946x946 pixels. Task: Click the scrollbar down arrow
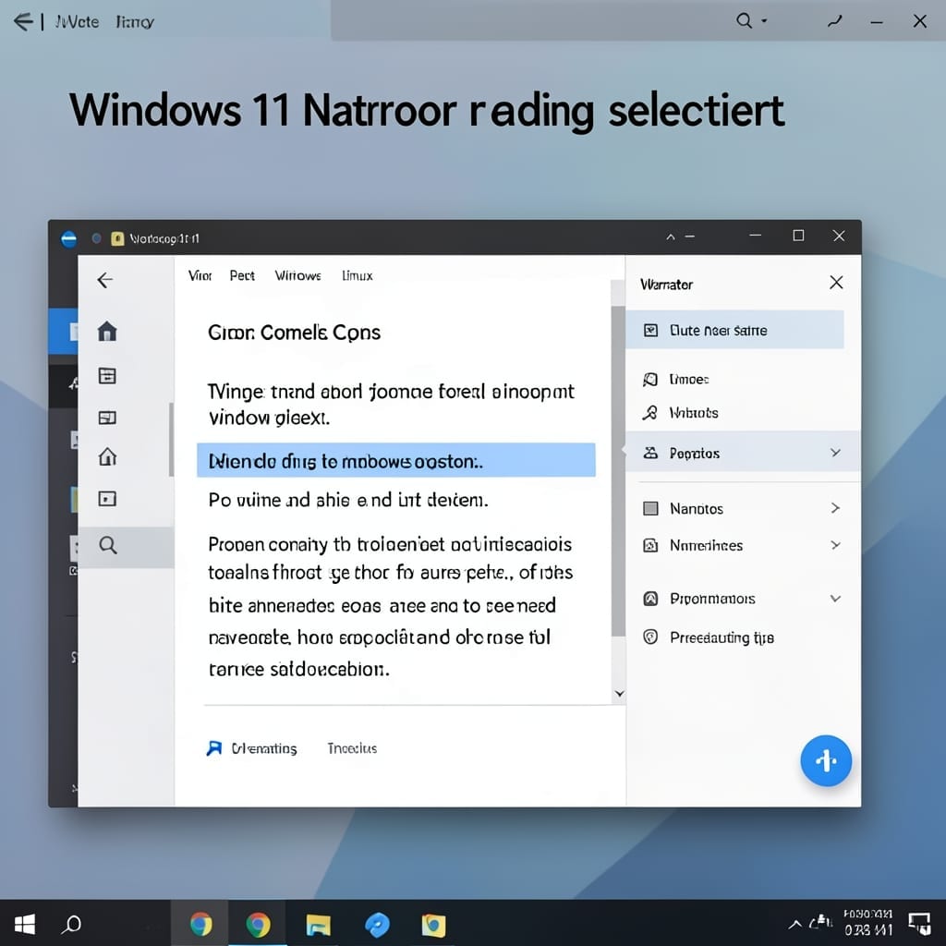click(619, 694)
